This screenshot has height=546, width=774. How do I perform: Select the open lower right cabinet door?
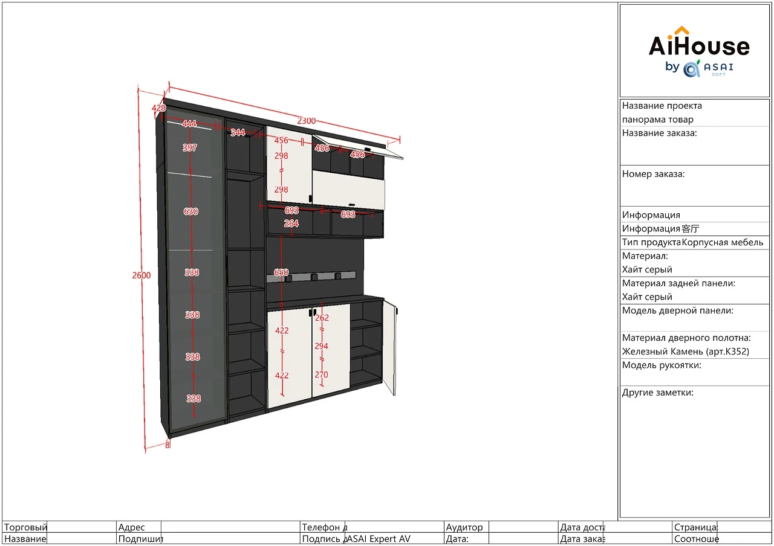(389, 347)
